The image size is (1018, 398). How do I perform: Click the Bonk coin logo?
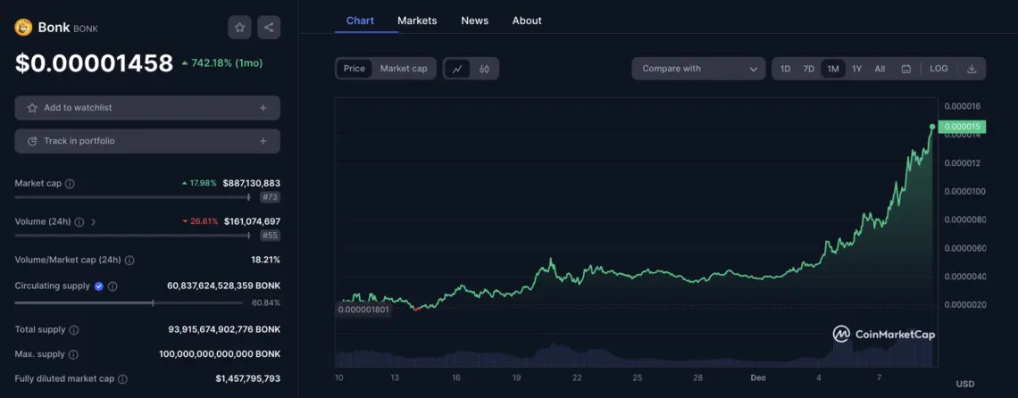(x=23, y=28)
